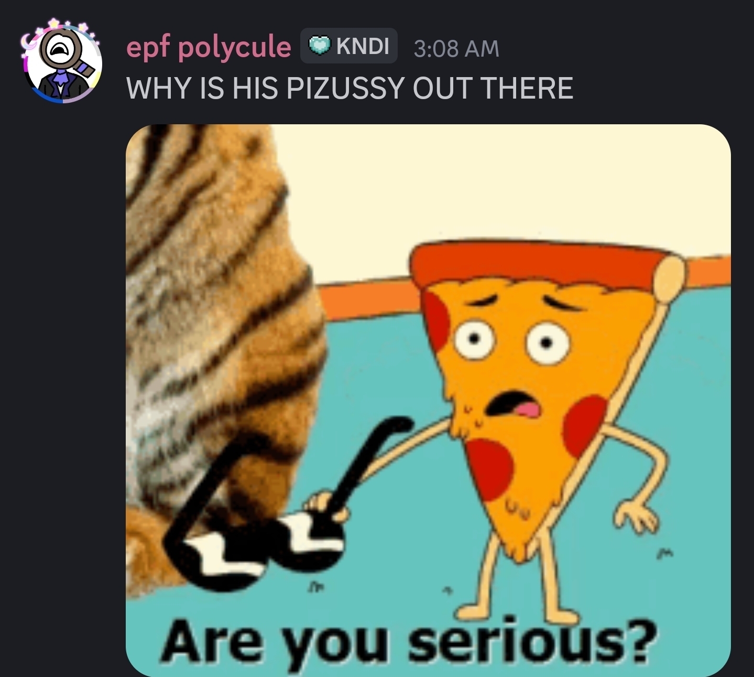This screenshot has width=754, height=677.
Task: Click the teal heart gem icon in KNDI tag
Action: point(319,46)
